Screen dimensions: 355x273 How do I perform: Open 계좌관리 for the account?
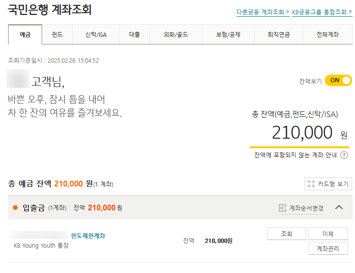point(328,249)
